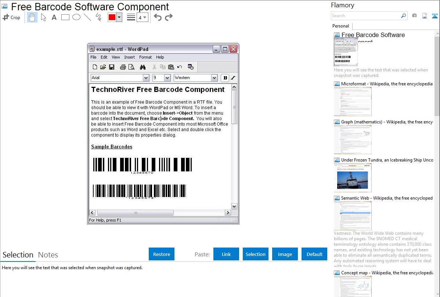Open the Microformat Wikipedia snapshot thumbnail
The height and width of the screenshot is (297, 440).
coord(353,101)
